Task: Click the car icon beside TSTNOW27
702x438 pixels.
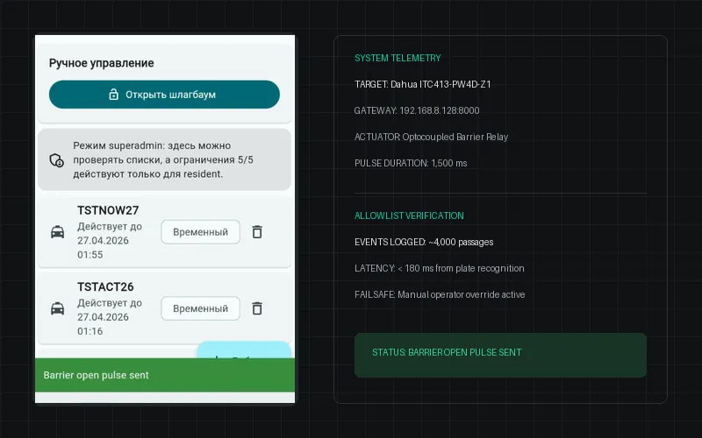Action: [57, 232]
